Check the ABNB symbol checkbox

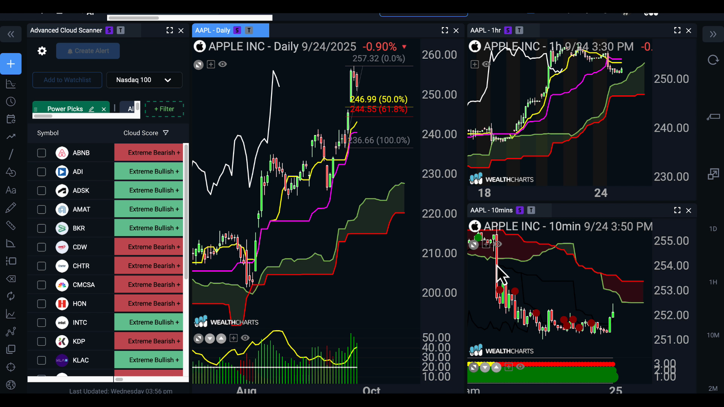[41, 153]
